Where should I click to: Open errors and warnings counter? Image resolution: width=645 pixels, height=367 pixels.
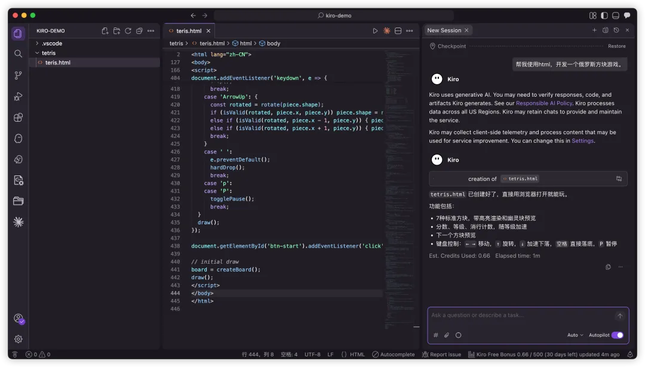38,354
